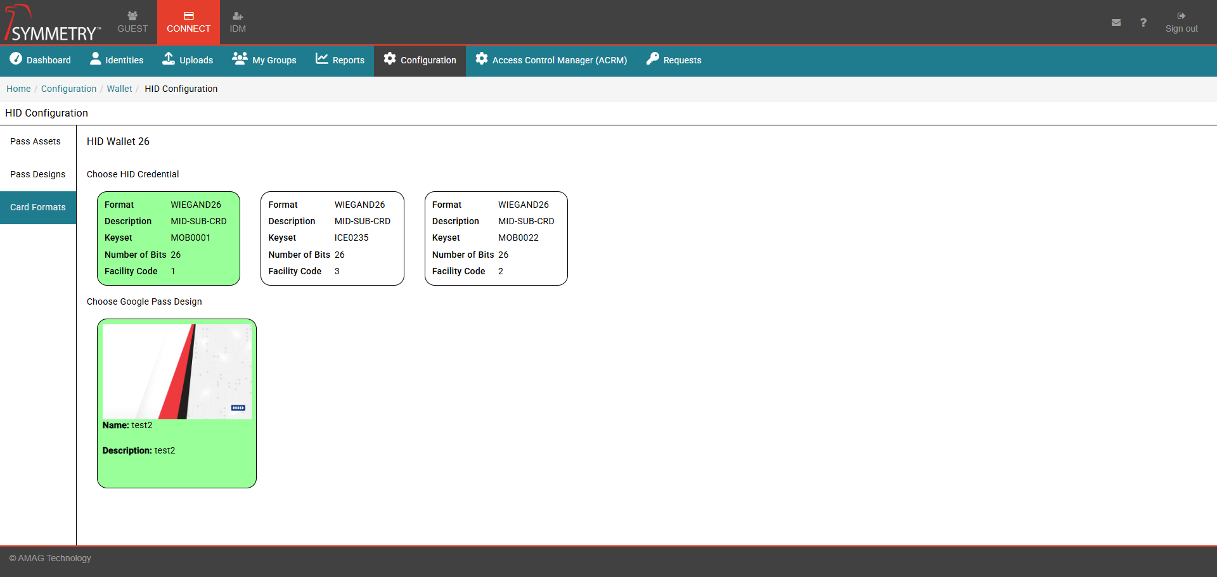
Task: Click '© AMAG Technology' footer text
Action: coord(50,558)
